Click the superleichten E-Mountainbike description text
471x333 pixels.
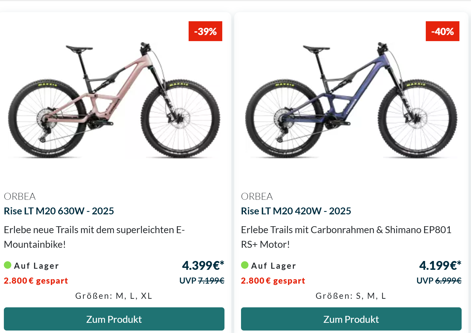(94, 237)
